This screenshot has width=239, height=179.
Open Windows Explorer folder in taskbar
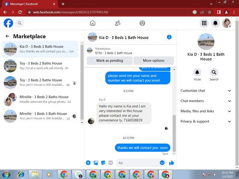(35, 175)
